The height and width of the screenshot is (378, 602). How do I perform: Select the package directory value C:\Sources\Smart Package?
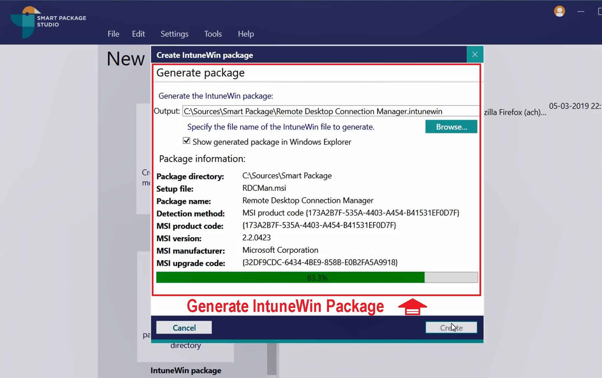[287, 176]
